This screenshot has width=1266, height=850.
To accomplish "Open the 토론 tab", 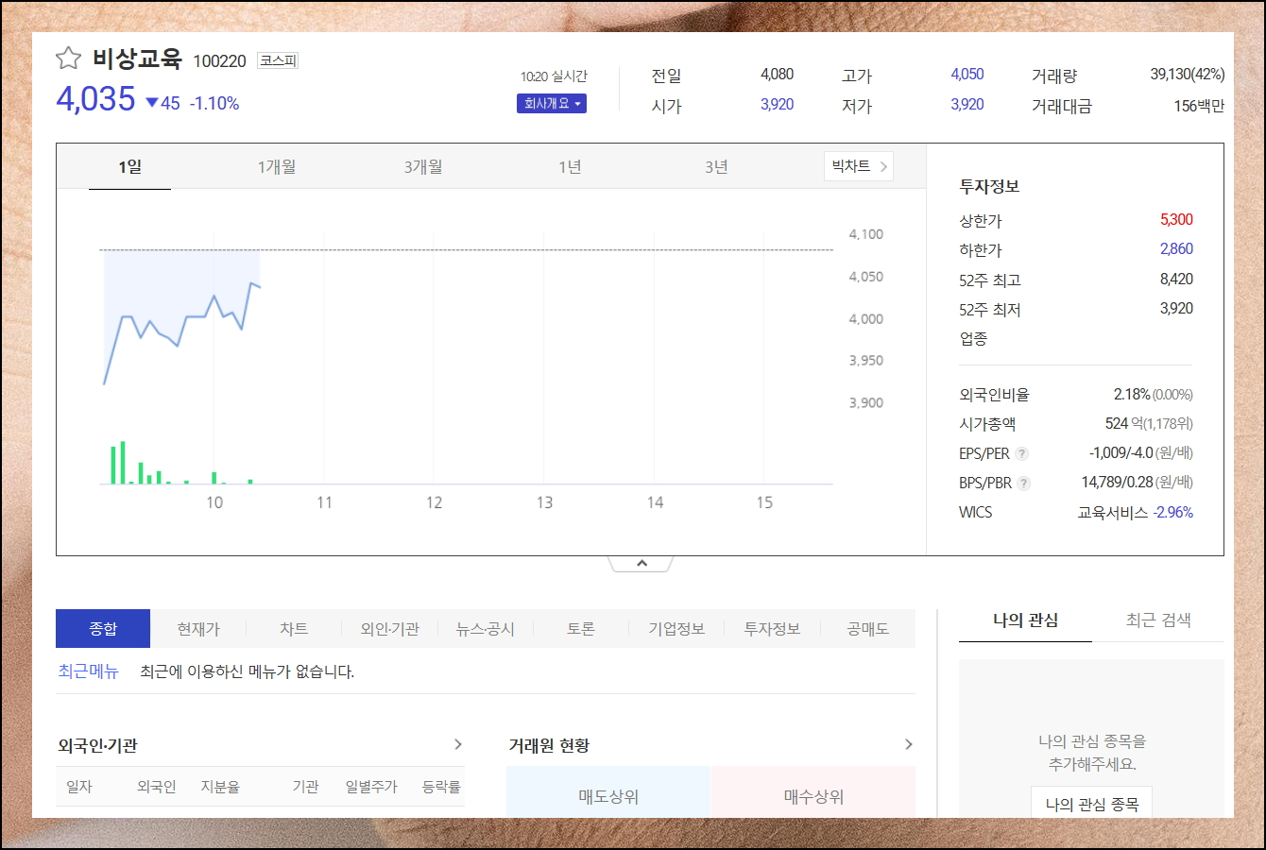I will tap(581, 628).
